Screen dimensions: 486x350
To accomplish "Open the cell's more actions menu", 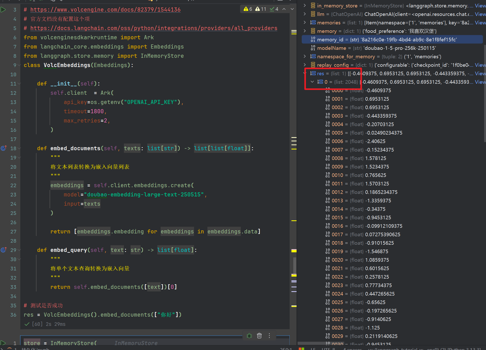I will pyautogui.click(x=269, y=336).
